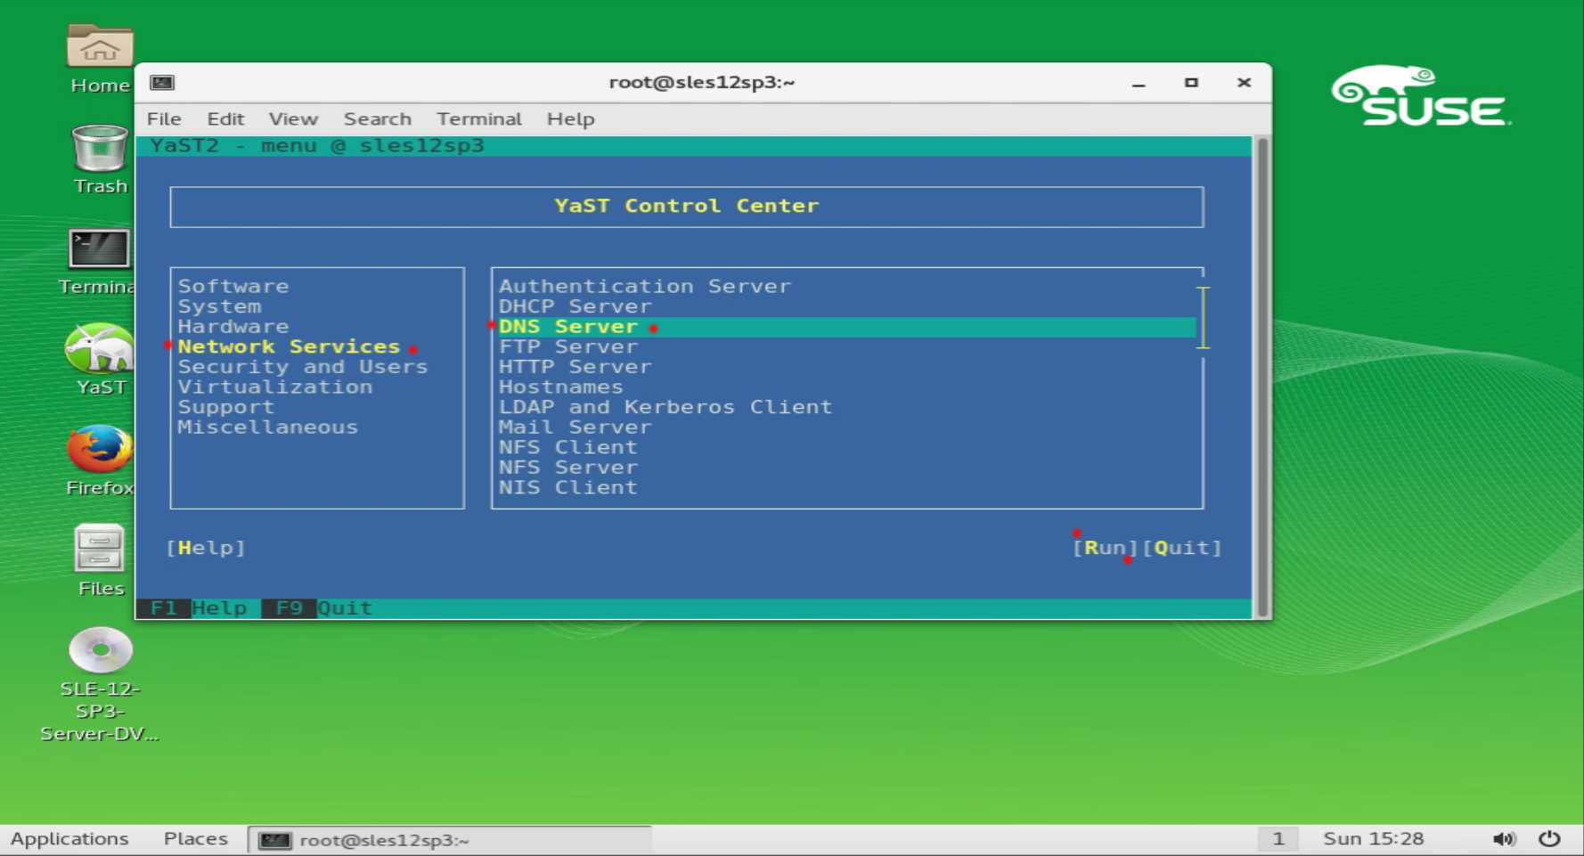The width and height of the screenshot is (1584, 856).
Task: Click the [Help] button in YaST
Action: click(206, 548)
